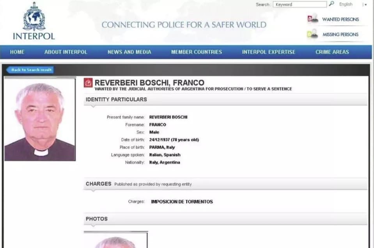Open the HOME menu item
Viewport: 374px width, 248px height.
(17, 52)
